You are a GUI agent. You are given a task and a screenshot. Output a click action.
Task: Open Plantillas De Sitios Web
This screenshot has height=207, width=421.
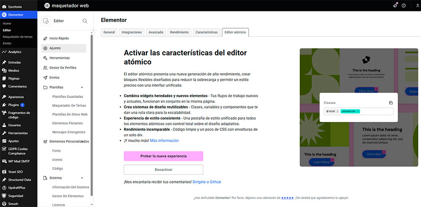pos(70,114)
